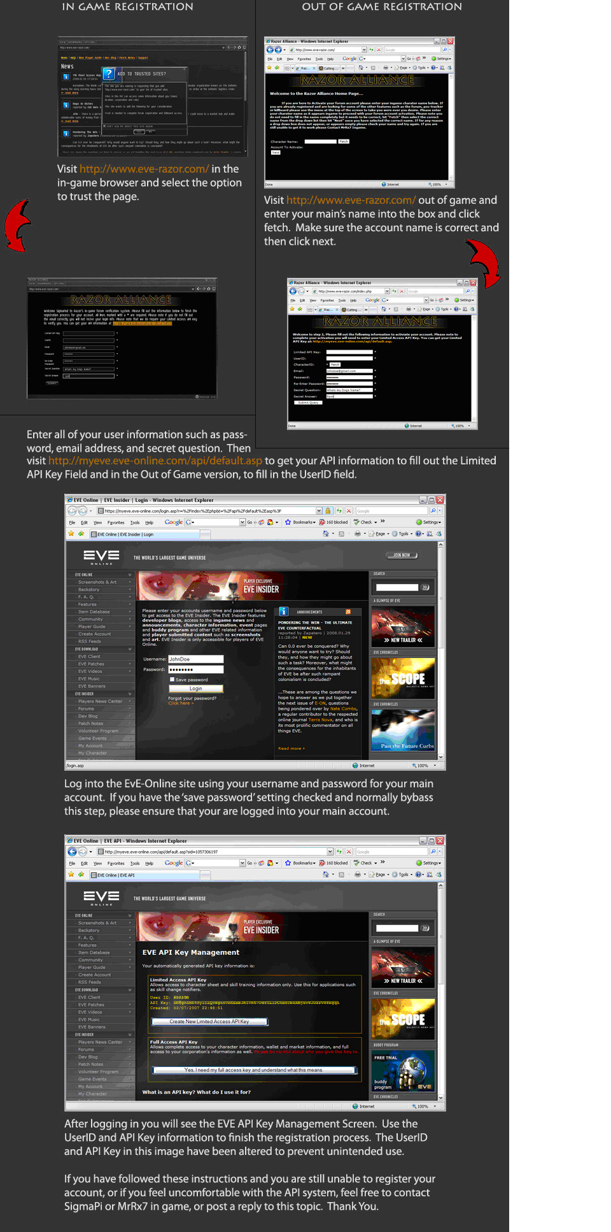Click the padlock security icon in the Login window address bar
The height and width of the screenshot is (1232, 611).
pyautogui.click(x=328, y=511)
